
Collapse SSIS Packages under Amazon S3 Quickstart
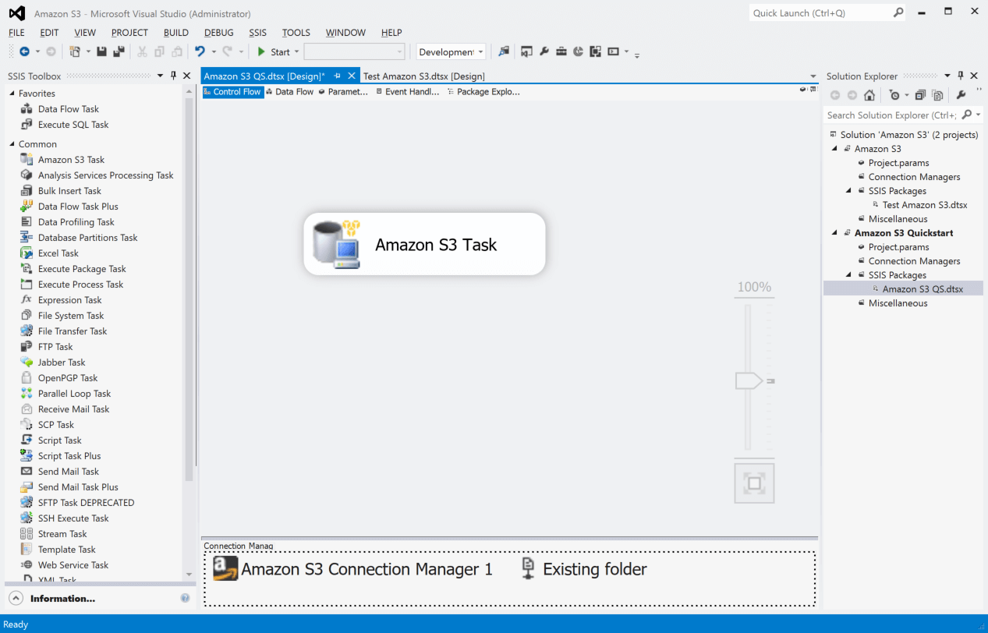849,275
